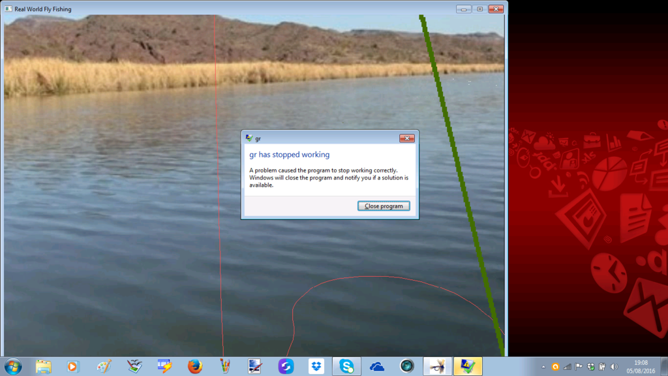Close the Real World Fly Fishing window
Screen dimensions: 668x376
pos(496,9)
